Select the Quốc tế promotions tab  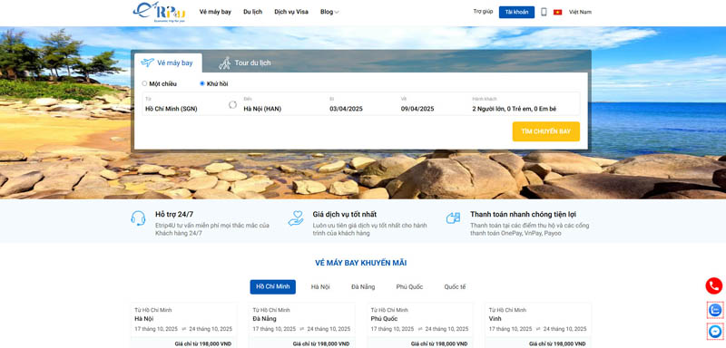456,286
